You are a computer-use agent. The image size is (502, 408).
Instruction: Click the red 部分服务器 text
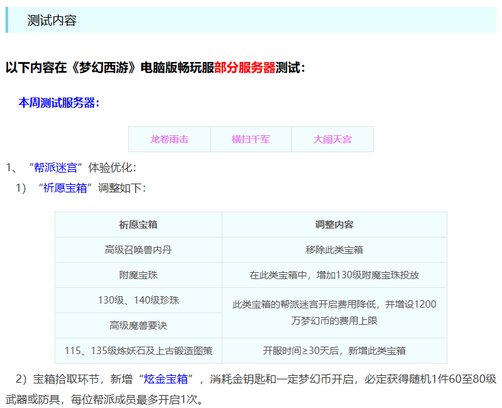point(245,68)
